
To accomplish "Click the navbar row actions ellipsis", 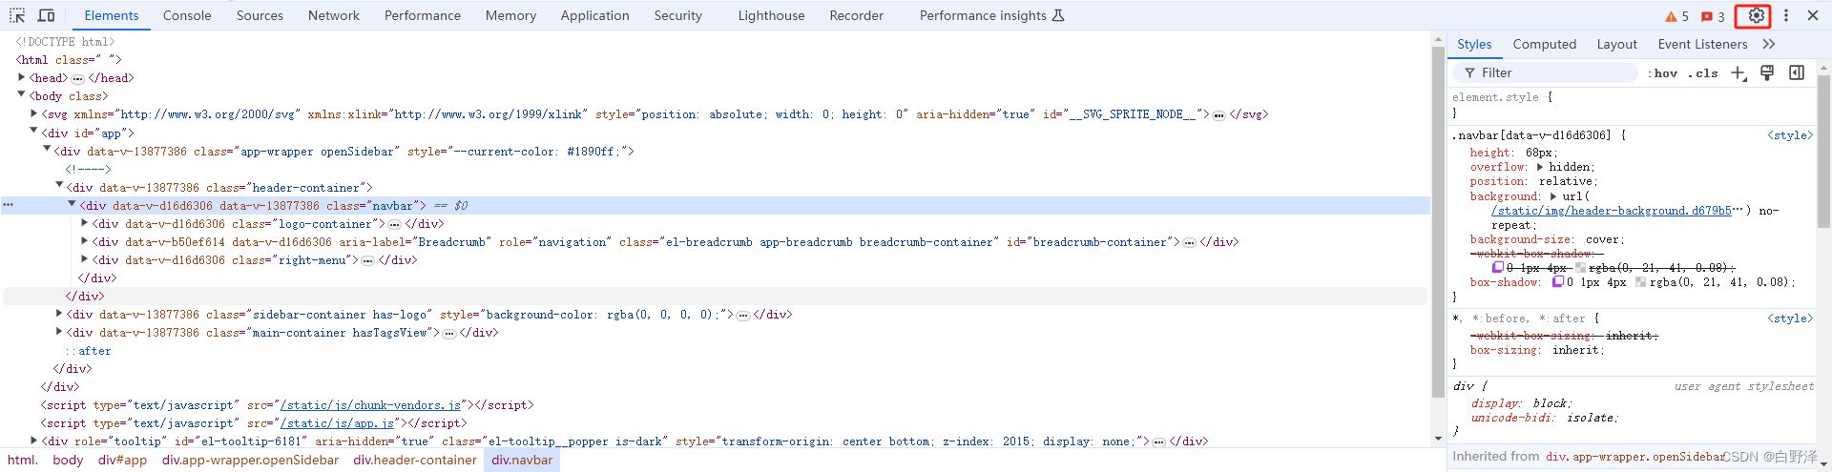I will (8, 205).
